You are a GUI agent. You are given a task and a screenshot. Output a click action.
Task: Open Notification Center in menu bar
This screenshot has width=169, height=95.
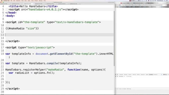coord(167,1)
